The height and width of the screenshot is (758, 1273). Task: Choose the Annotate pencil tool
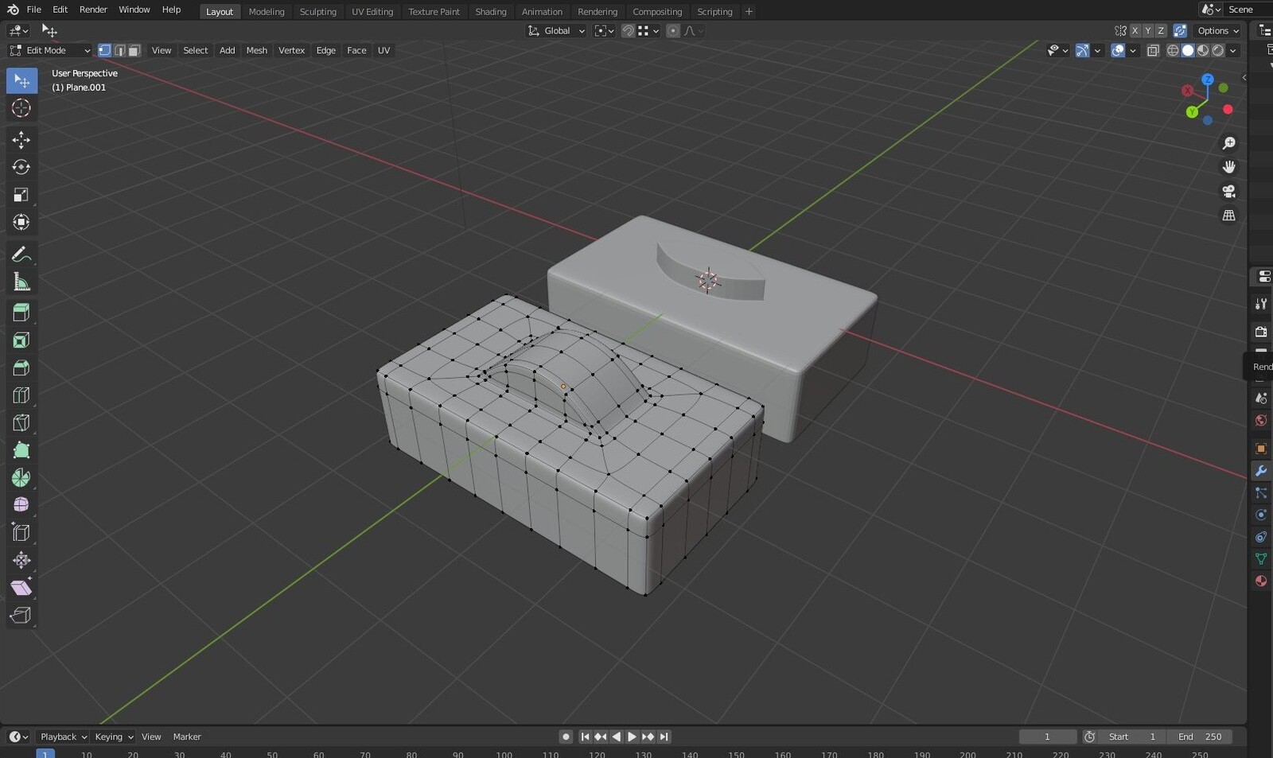[x=21, y=255]
